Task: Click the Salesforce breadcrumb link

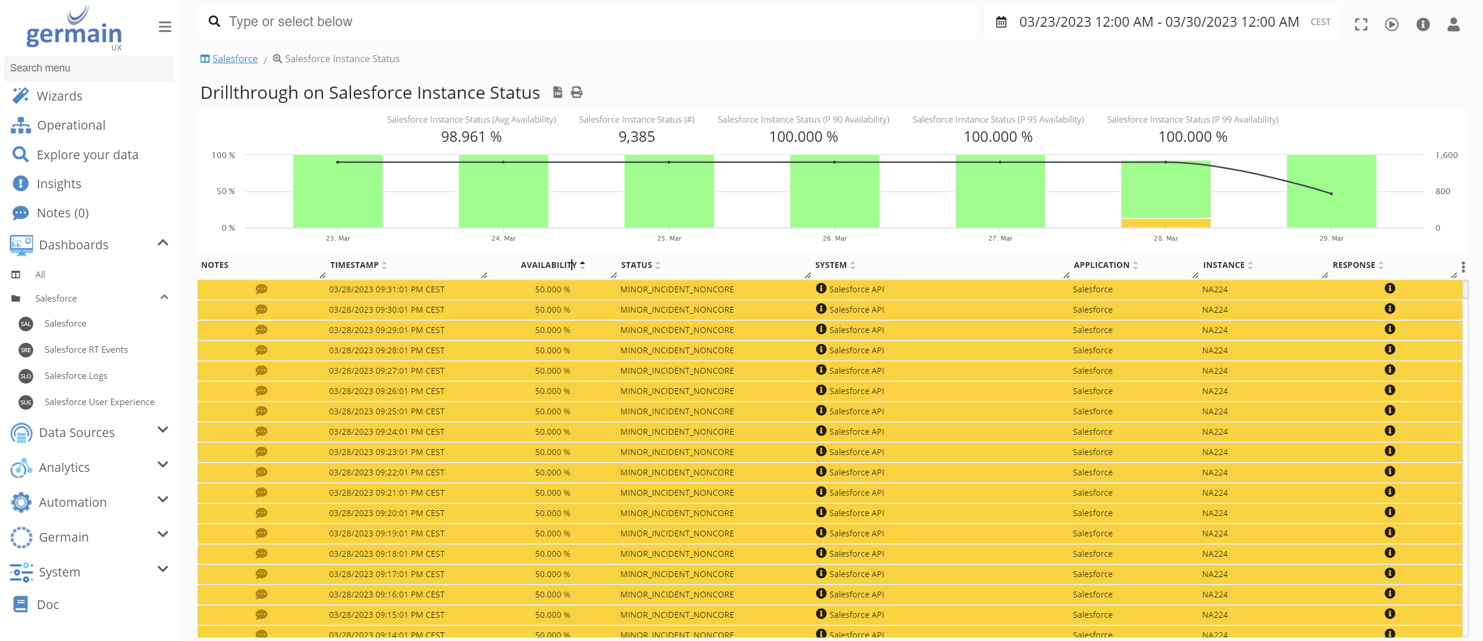Action: [x=235, y=59]
